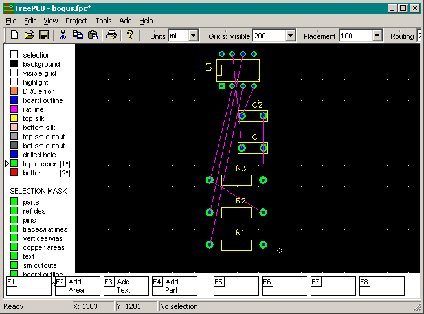Image resolution: width=424 pixels, height=314 pixels.
Task: Click the Y: 1281 status bar coordinate
Action: tap(137, 306)
